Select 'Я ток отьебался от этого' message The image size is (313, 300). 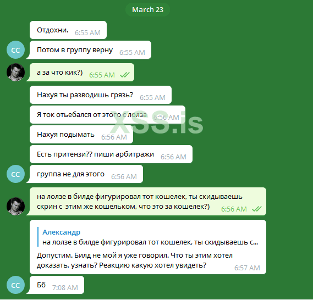click(x=107, y=115)
